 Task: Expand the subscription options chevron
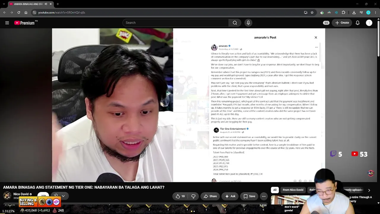tap(63, 196)
